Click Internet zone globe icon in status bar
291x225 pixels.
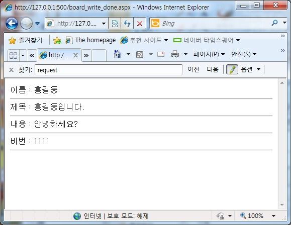pyautogui.click(x=77, y=216)
